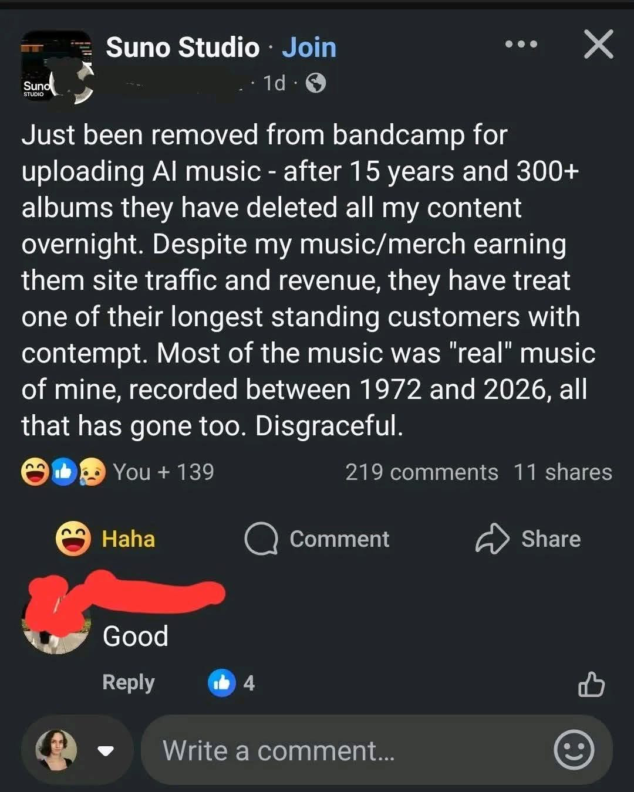Click the globe public-visibility icon
Image resolution: width=634 pixels, height=792 pixels.
click(x=316, y=83)
